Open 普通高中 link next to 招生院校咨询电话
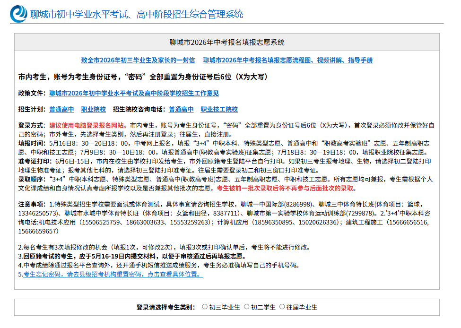Image resolution: width=461 pixels, height=328 pixels. [x=181, y=109]
